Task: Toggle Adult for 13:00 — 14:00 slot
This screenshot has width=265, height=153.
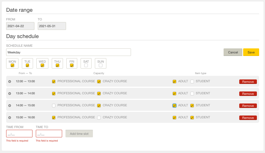Action: pyautogui.click(x=174, y=93)
